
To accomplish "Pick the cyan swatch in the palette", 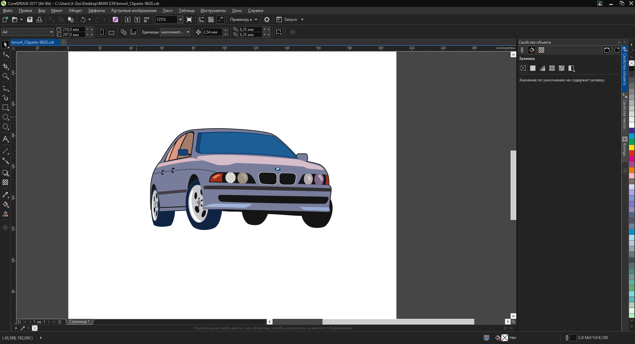I will (x=632, y=136).
